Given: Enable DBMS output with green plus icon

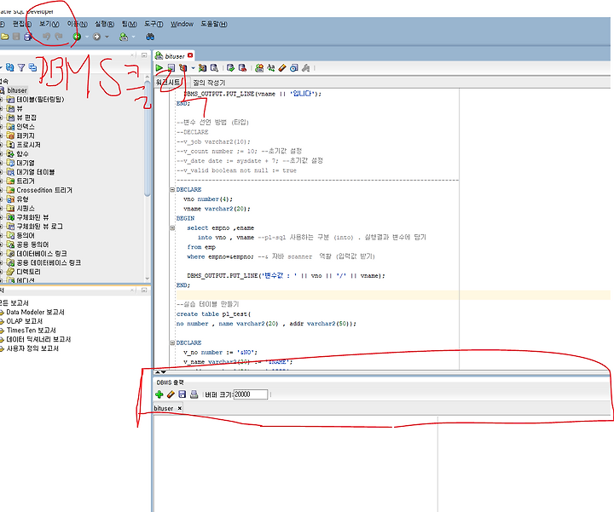Looking at the screenshot, I should click(159, 394).
